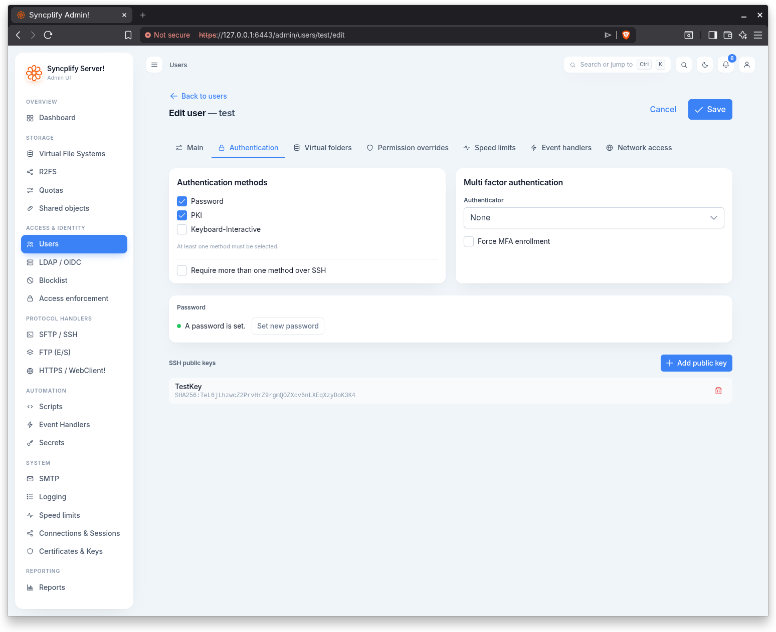
Task: Switch to the Main tab
Action: point(189,148)
